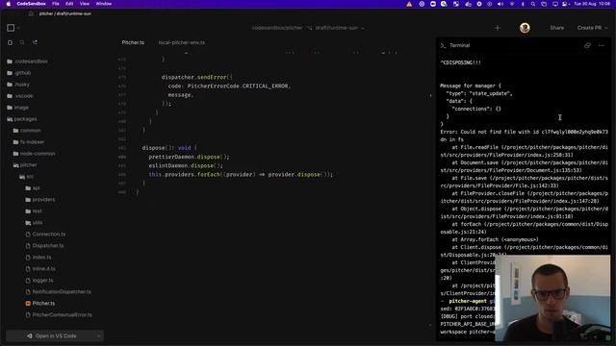
Task: Collapse the pitcher folder in tree
Action: (x=25, y=165)
